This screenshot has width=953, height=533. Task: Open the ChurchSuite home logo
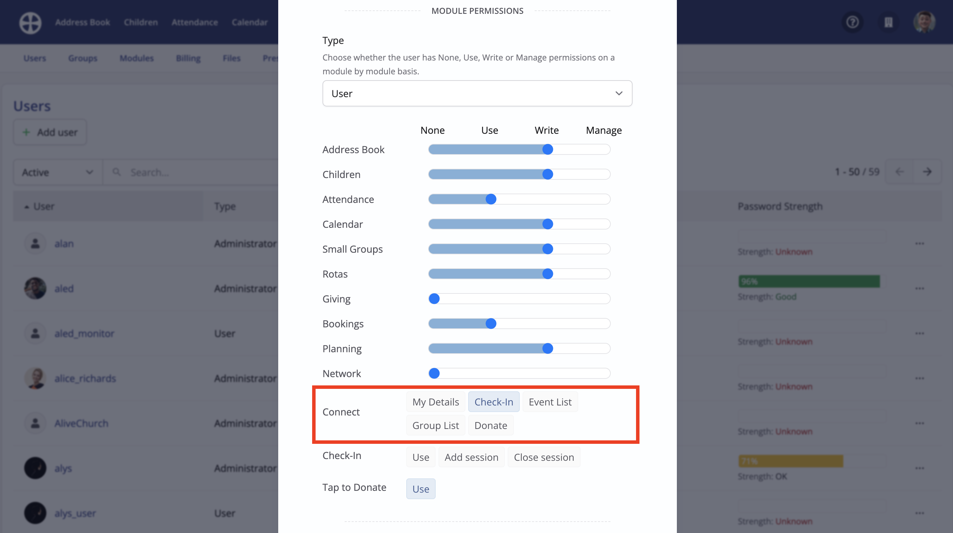click(x=30, y=22)
